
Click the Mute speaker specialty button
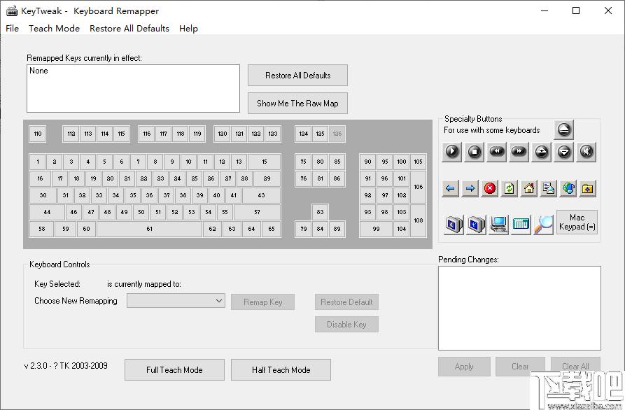(x=587, y=152)
